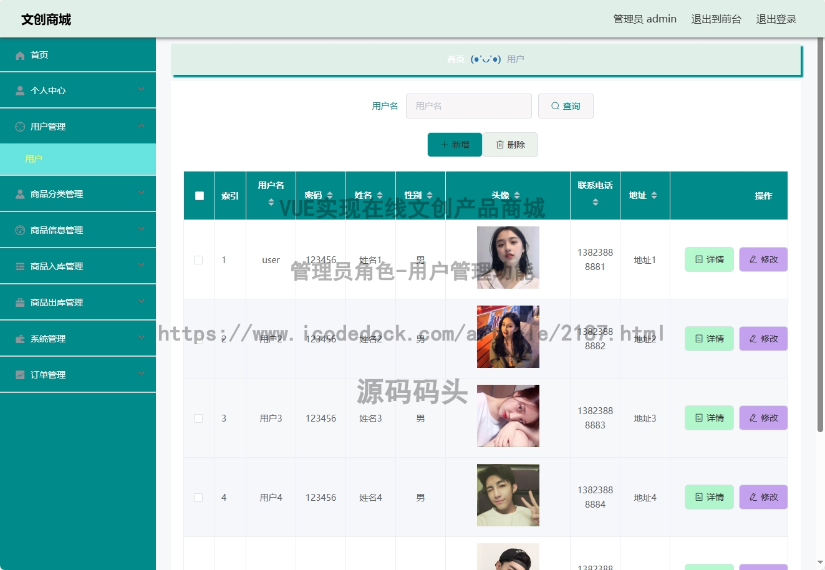The image size is (825, 570).
Task: Check the row checkbox for user
Action: coord(198,260)
